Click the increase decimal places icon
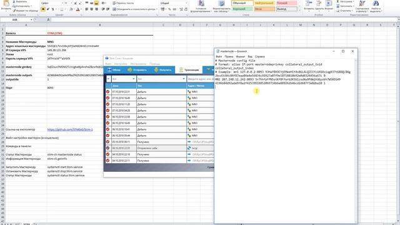This screenshot has height=225, width=400. (x=181, y=9)
